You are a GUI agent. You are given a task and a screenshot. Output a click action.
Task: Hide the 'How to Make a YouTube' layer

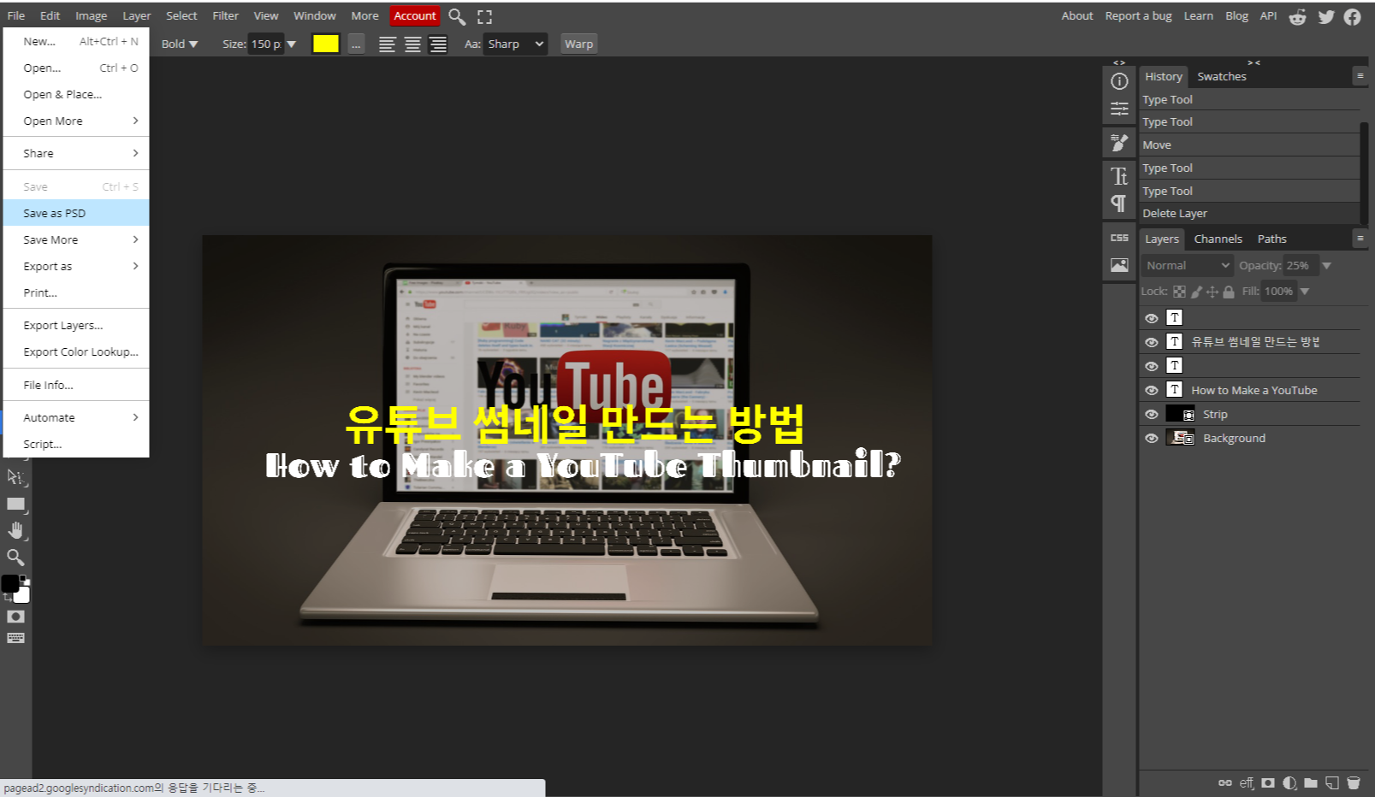(x=1152, y=390)
